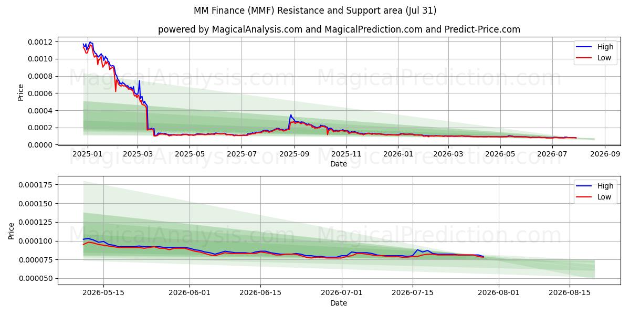Click the '2026-03' x-axis label in the top chart

click(x=448, y=154)
